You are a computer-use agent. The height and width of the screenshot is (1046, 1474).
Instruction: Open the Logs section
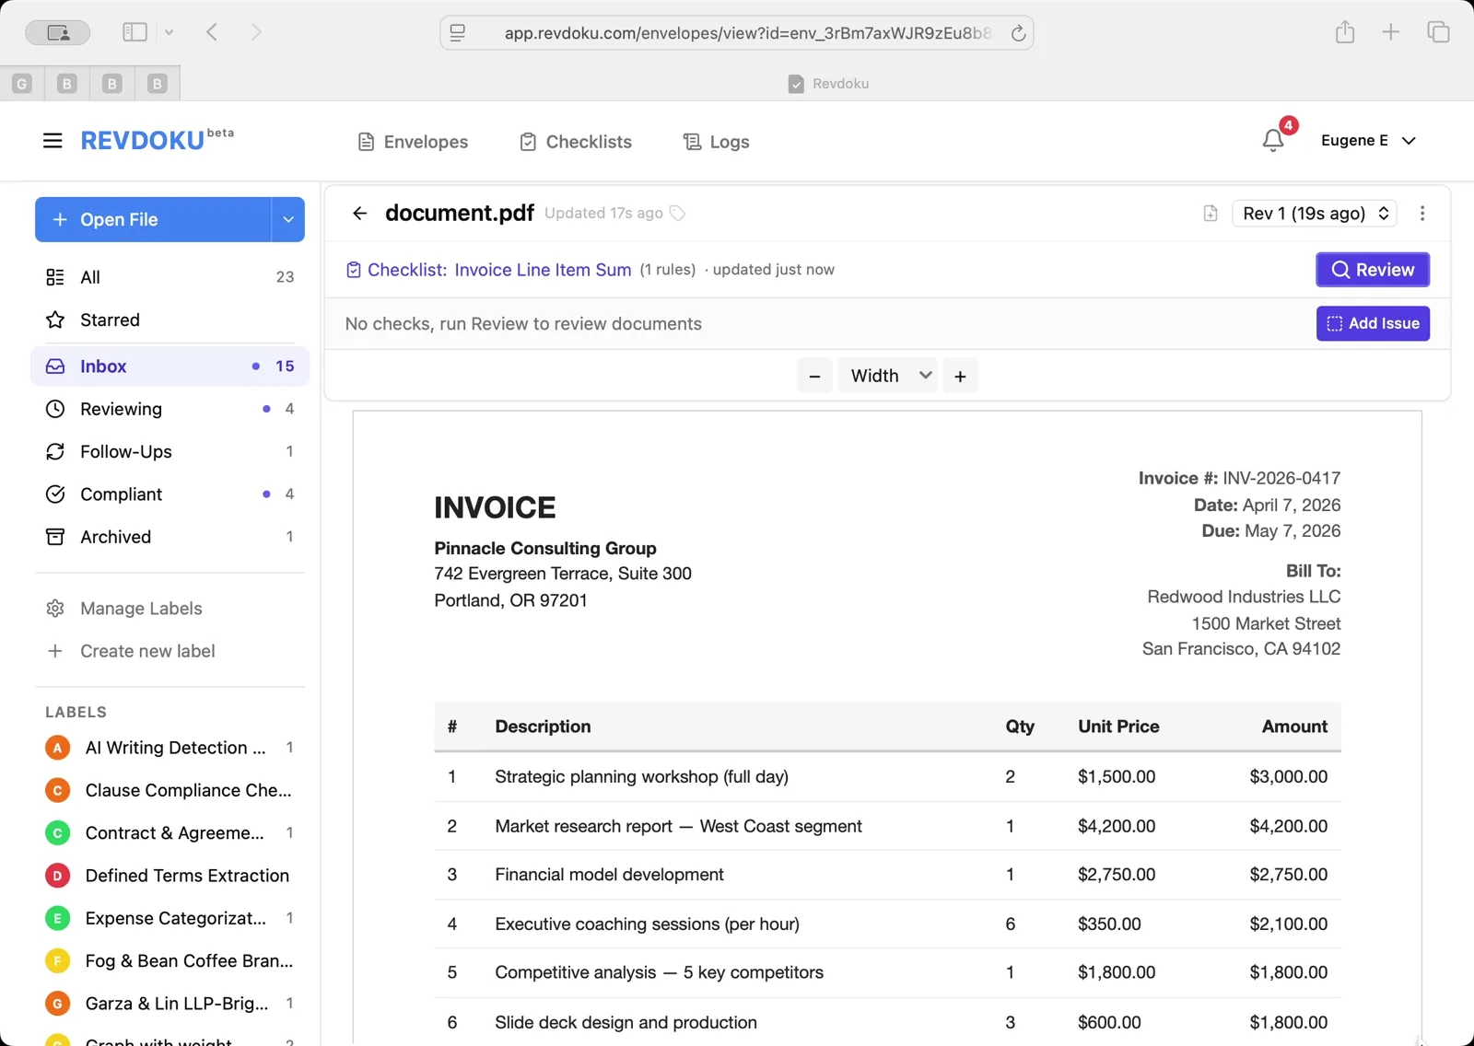coord(716,141)
